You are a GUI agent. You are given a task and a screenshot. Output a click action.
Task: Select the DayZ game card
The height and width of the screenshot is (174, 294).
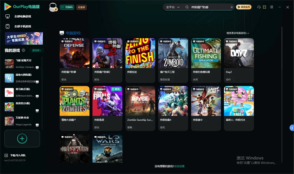click(239, 60)
